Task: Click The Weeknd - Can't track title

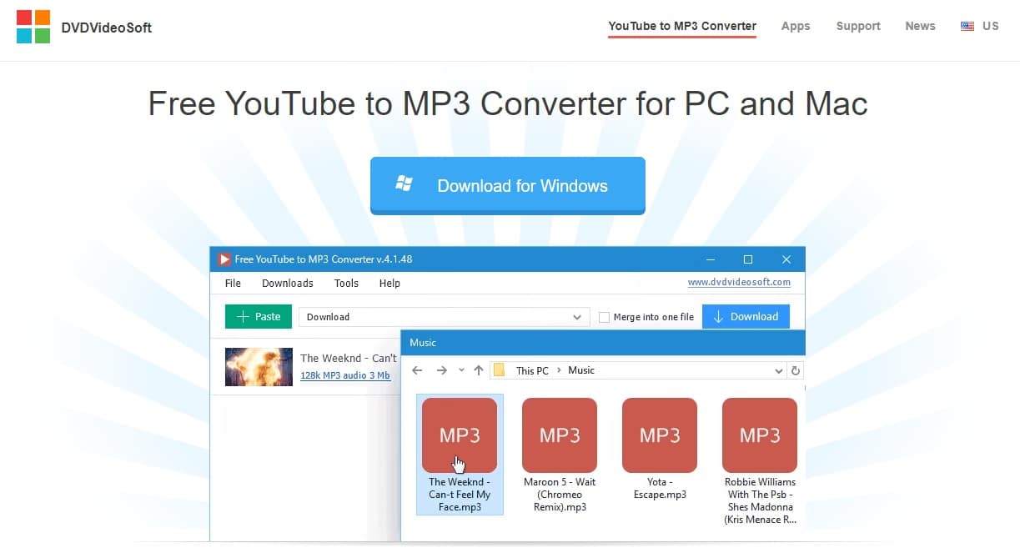Action: click(x=349, y=358)
